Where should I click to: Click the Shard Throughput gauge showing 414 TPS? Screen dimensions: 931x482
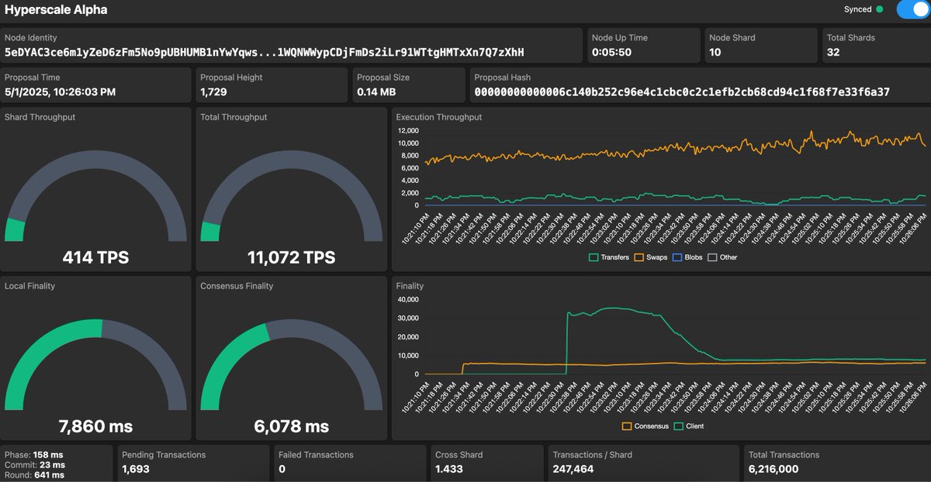coord(96,195)
